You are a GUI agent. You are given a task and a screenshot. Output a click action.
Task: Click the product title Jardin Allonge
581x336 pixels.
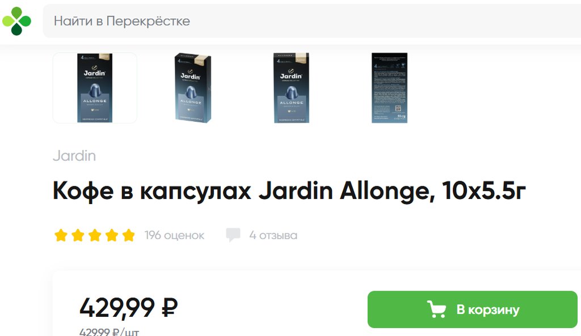coord(289,192)
